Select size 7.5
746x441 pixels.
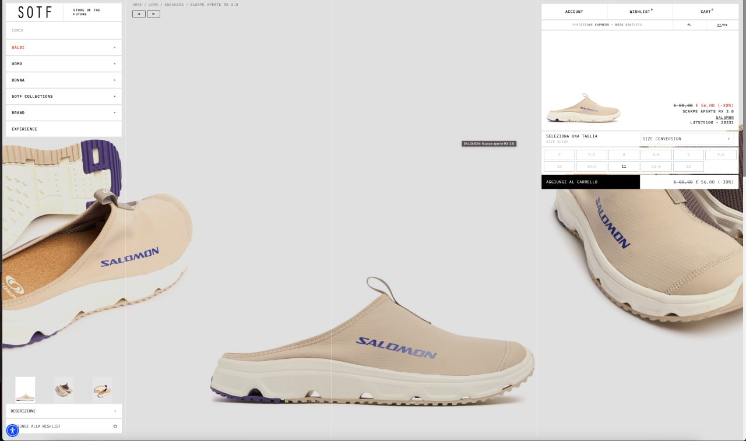coord(592,155)
